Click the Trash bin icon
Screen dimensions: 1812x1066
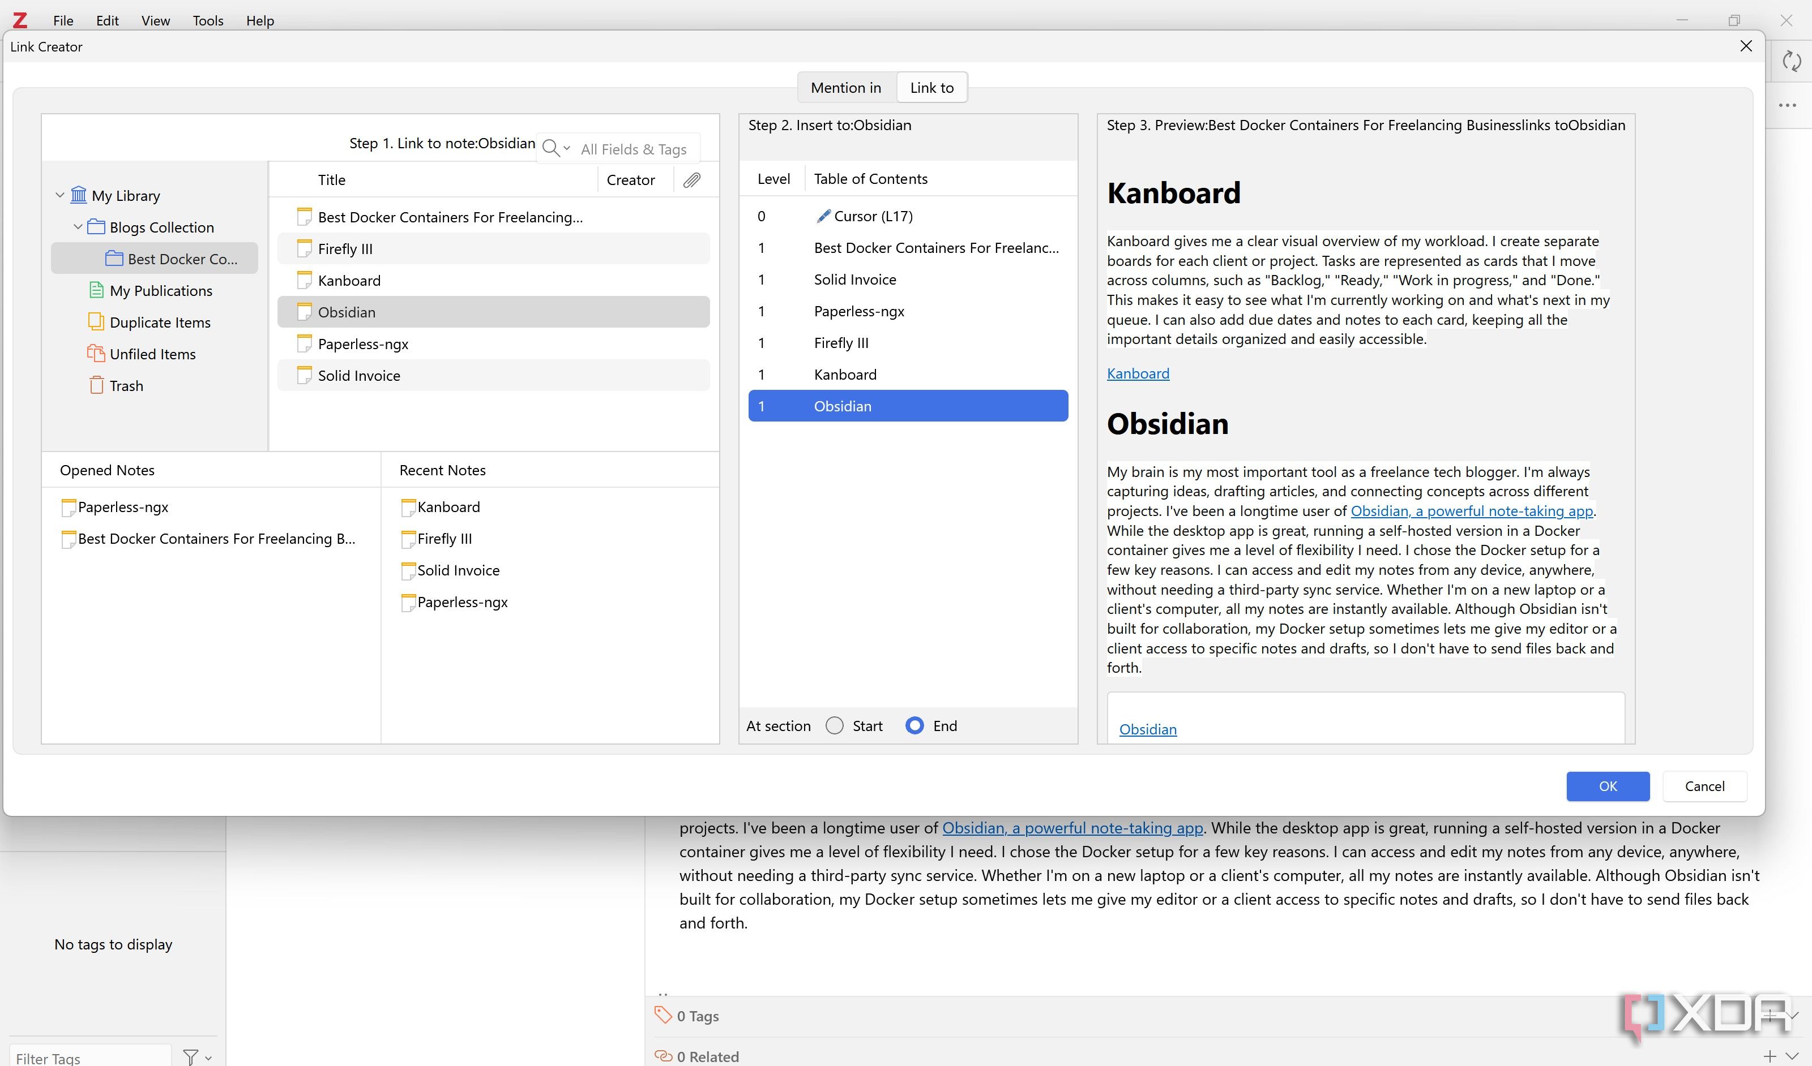click(x=96, y=385)
